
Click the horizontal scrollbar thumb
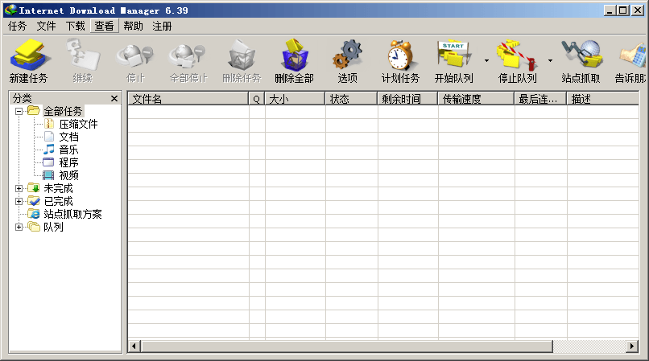tap(347, 346)
